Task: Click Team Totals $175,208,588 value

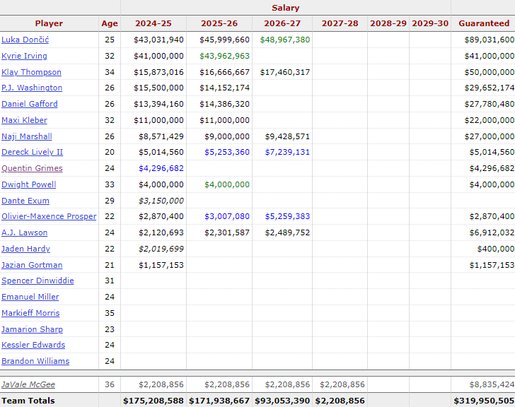Action: 154,401
